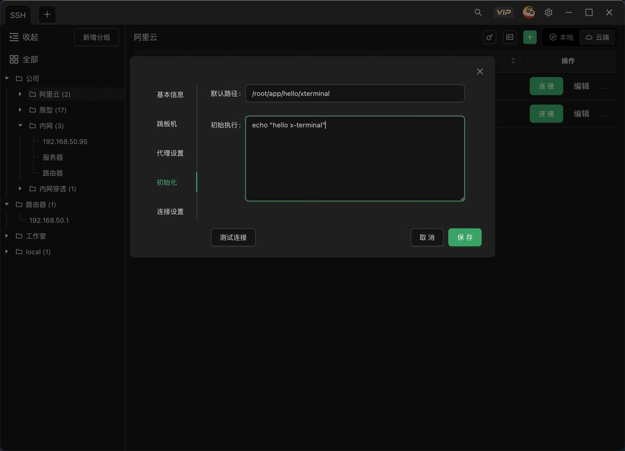Collapse the sidebar using the 收起 icon
Image resolution: width=625 pixels, height=451 pixels.
(x=14, y=37)
